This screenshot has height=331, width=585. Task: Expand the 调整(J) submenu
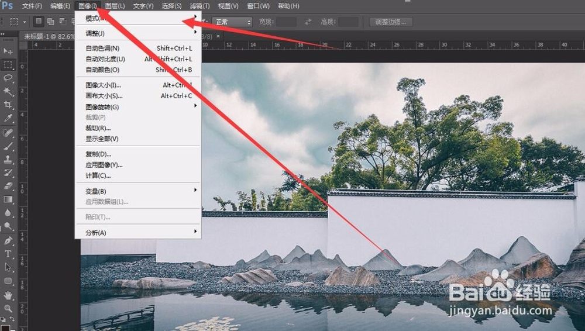click(138, 33)
